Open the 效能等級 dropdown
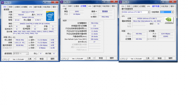188x105 pixels. pyautogui.click(x=172, y=12)
